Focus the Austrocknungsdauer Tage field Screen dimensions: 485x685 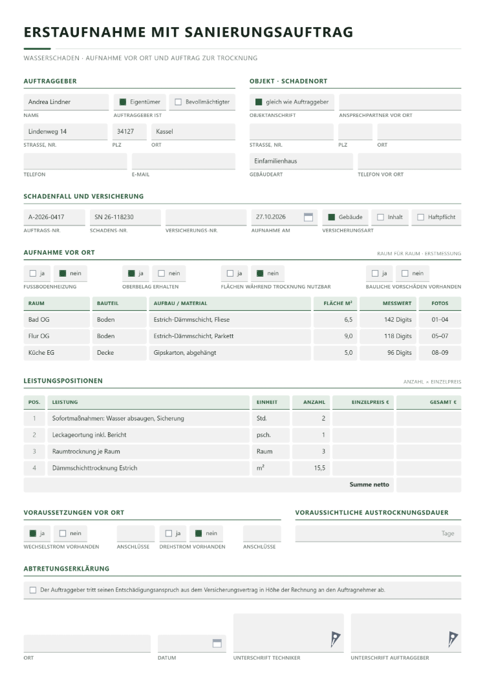coord(378,533)
